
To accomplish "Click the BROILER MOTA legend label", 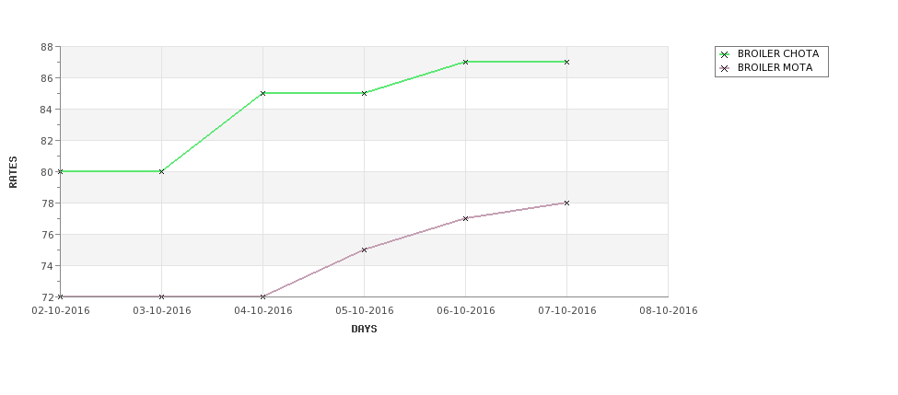I will tap(775, 67).
